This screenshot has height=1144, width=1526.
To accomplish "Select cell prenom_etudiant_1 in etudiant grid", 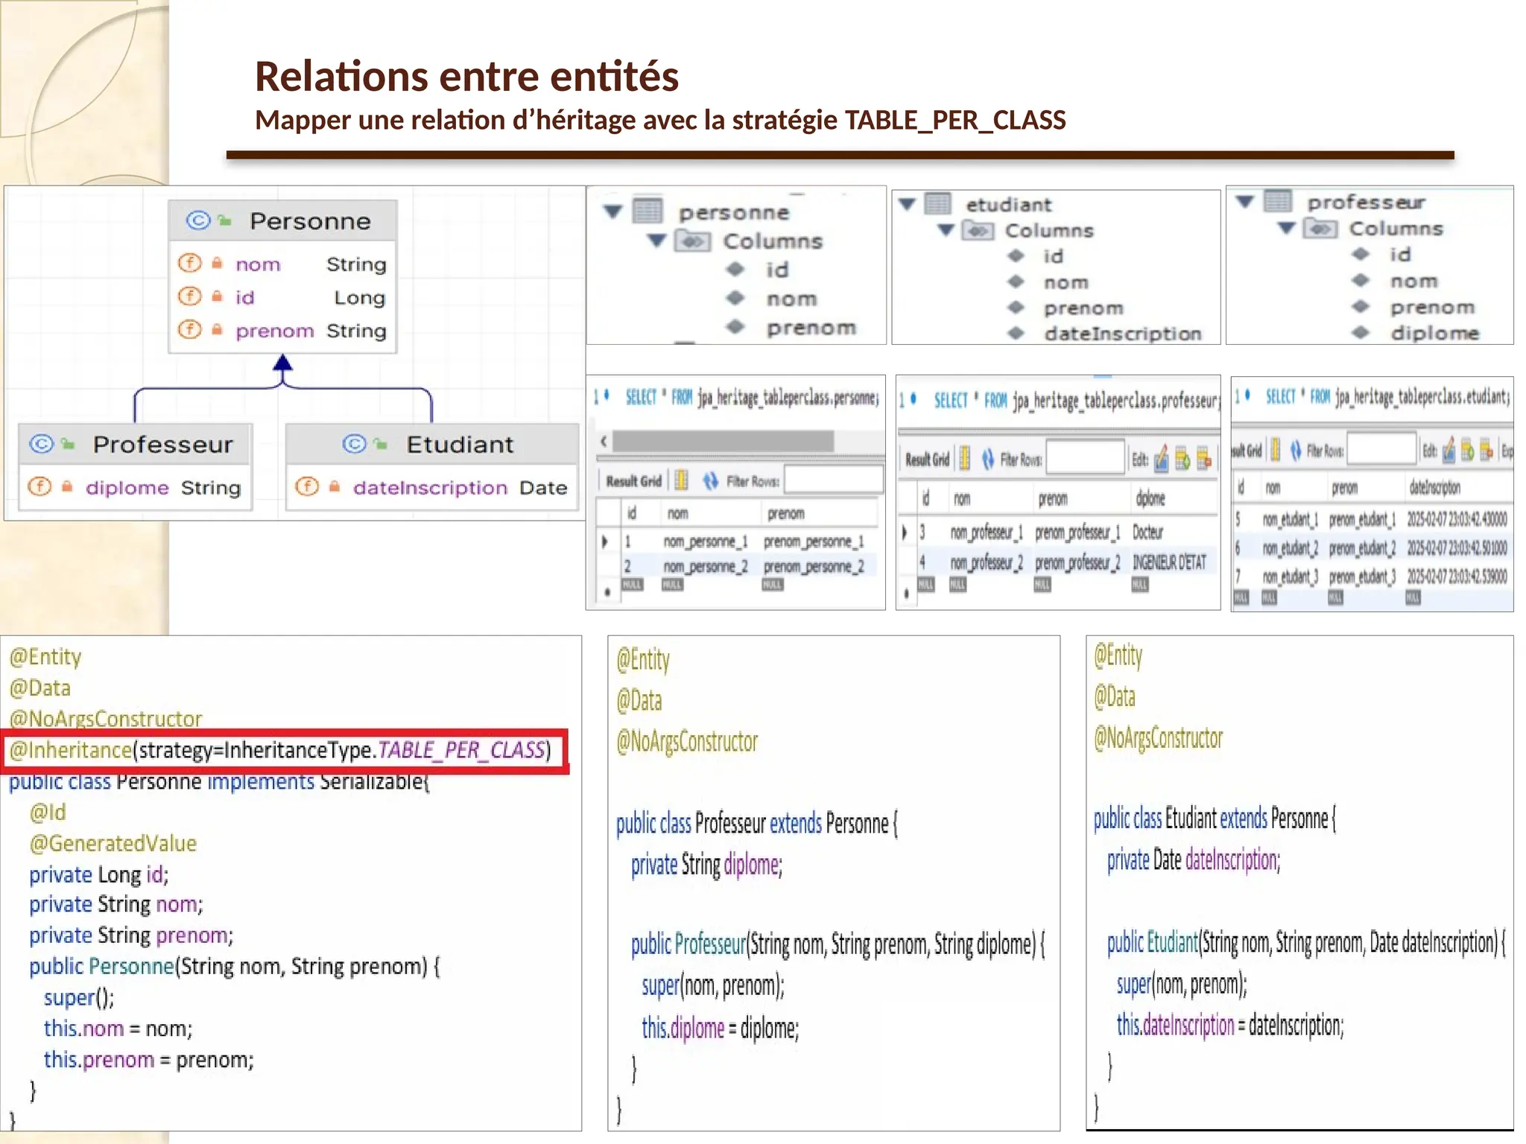I will coord(1362,519).
